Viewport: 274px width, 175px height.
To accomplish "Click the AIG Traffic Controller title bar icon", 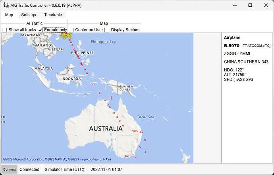I will 6,5.
